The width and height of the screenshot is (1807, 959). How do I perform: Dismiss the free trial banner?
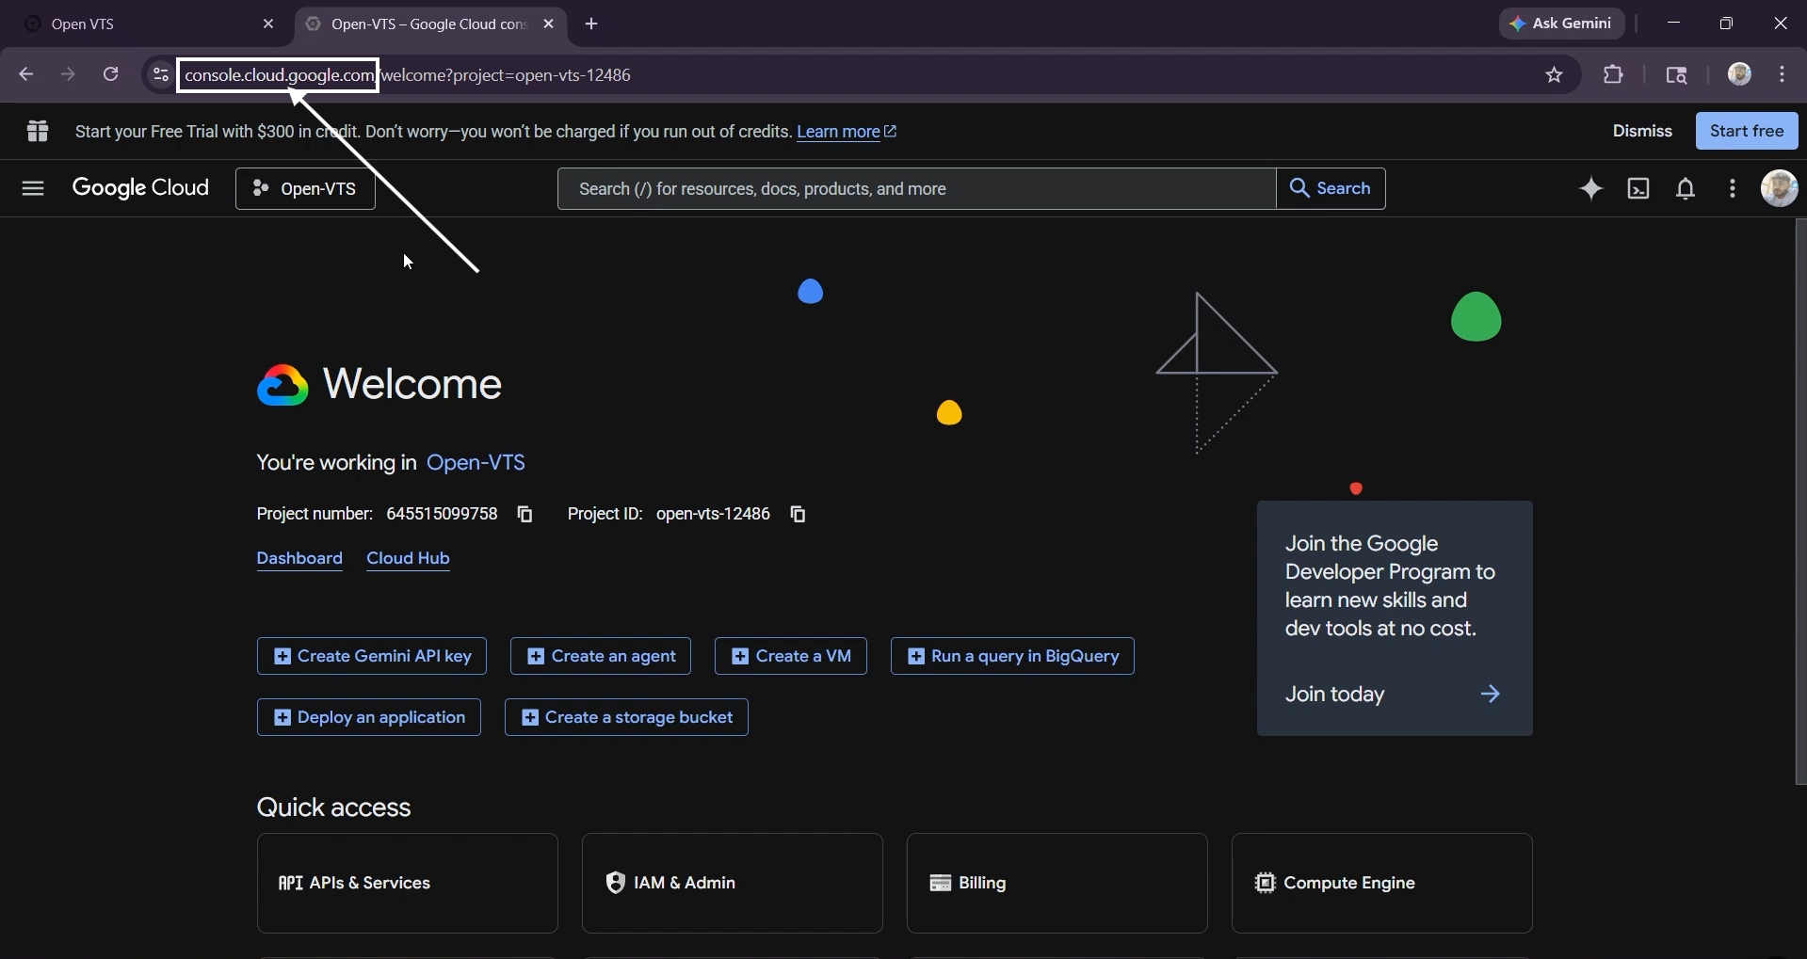coord(1642,131)
